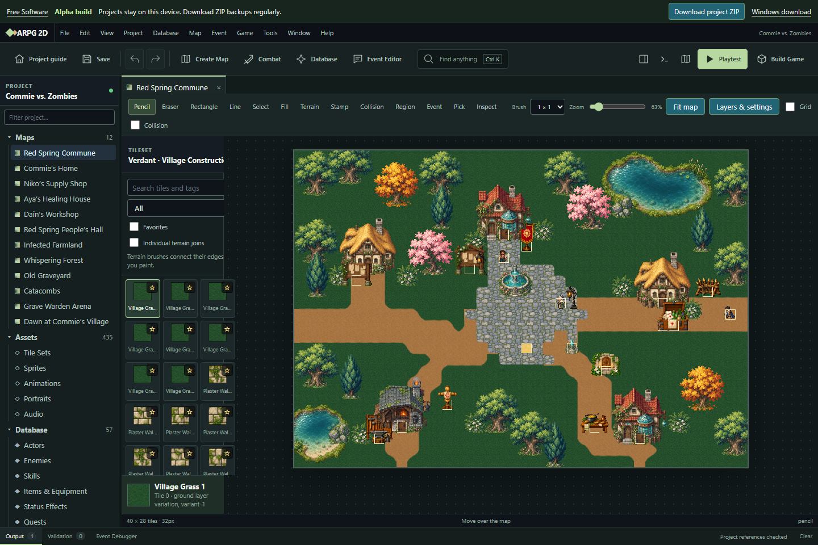Click the diamond icon beside Sprites
This screenshot has width=818, height=545.
tap(18, 368)
